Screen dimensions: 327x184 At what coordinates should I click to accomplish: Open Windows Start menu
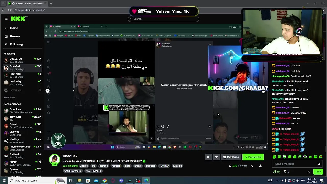pyautogui.click(x=4, y=181)
